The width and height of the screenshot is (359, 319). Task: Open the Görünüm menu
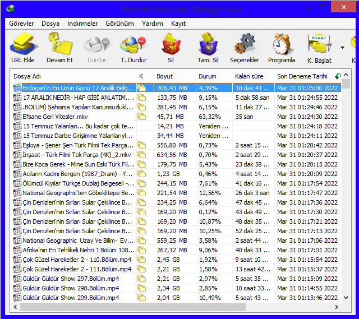(x=119, y=24)
